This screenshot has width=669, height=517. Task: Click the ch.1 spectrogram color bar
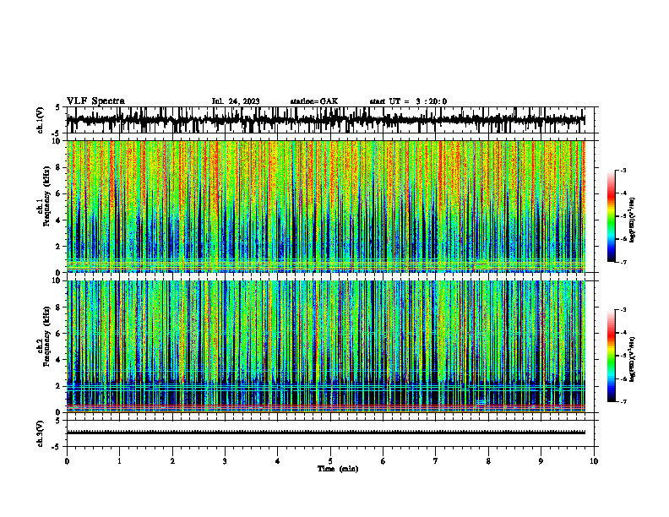(611, 216)
